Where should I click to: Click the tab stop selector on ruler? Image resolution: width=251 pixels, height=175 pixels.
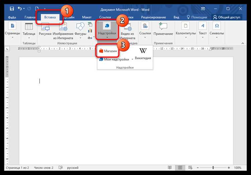[7, 49]
